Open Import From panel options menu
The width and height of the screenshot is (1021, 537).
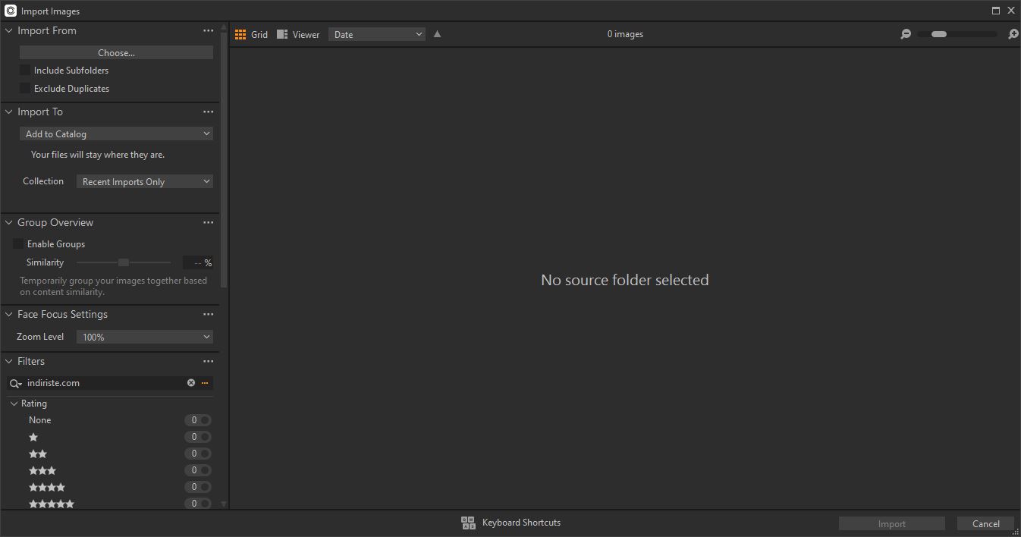209,31
